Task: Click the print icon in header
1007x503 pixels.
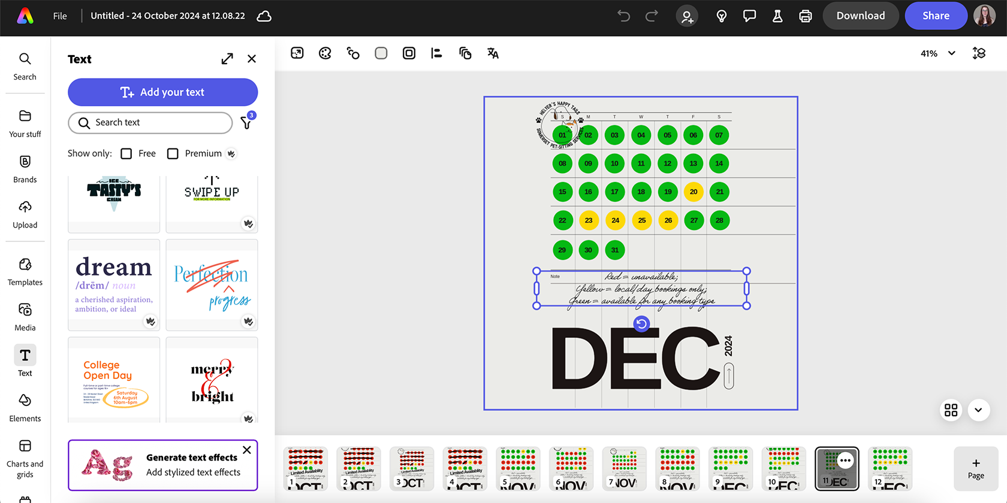Action: (x=805, y=16)
